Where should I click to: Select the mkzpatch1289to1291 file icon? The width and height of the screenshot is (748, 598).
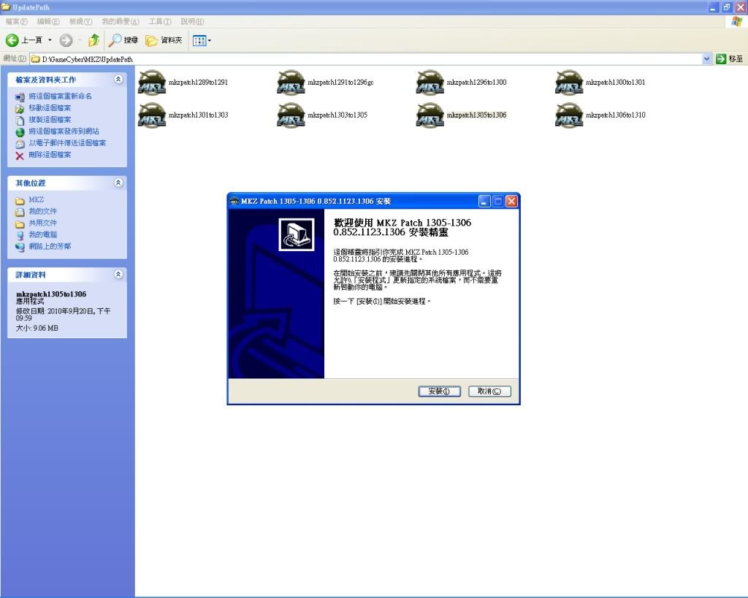(x=152, y=83)
